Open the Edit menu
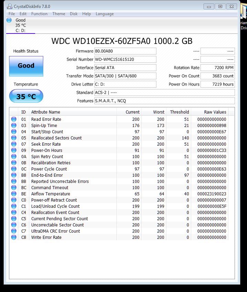This screenshot has width=247, height=292. (23, 14)
